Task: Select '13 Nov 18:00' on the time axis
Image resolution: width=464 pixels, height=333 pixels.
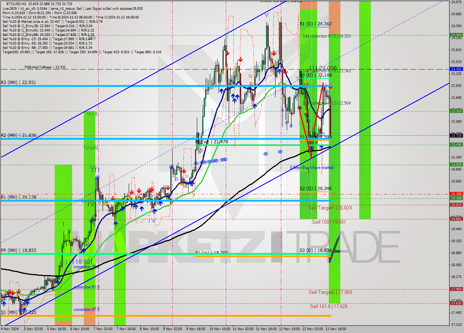Action: point(336,329)
